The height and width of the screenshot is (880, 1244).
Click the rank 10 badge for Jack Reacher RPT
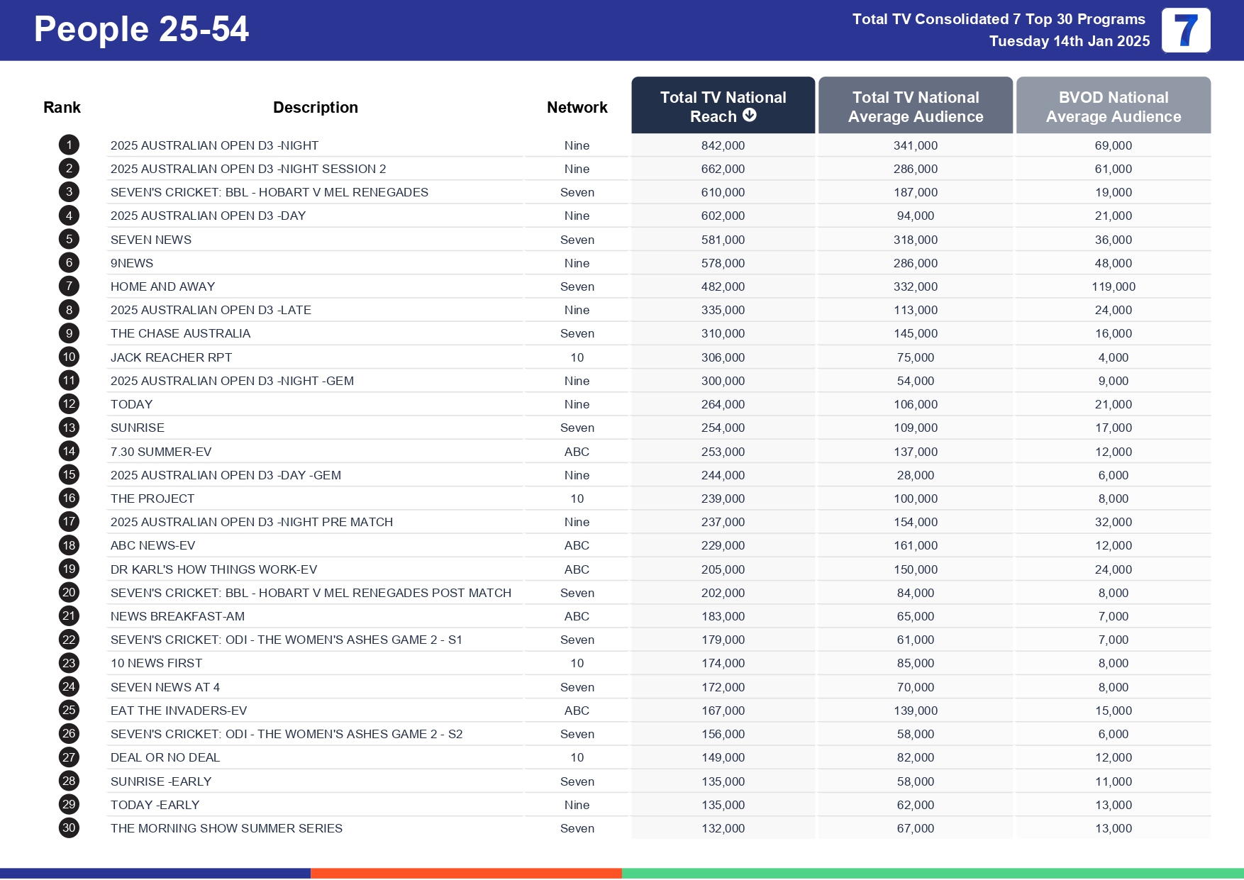point(68,357)
